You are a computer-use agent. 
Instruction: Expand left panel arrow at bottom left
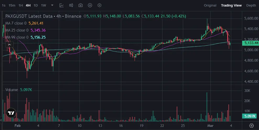(x=1, y=120)
